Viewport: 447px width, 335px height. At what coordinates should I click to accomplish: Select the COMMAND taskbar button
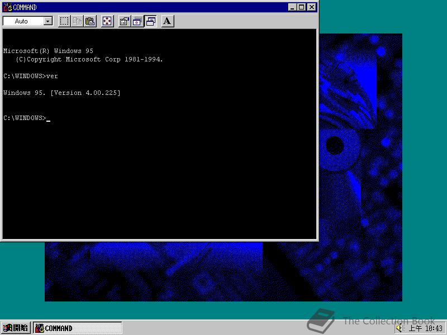pos(78,328)
